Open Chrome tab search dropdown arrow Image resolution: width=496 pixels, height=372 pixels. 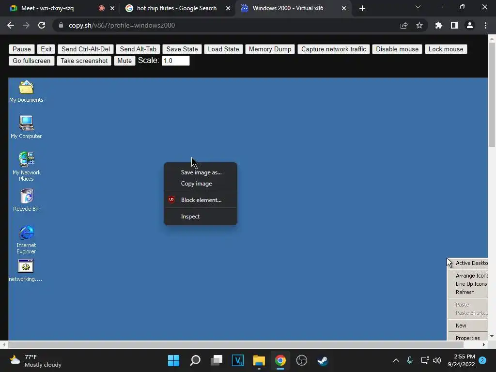(418, 7)
